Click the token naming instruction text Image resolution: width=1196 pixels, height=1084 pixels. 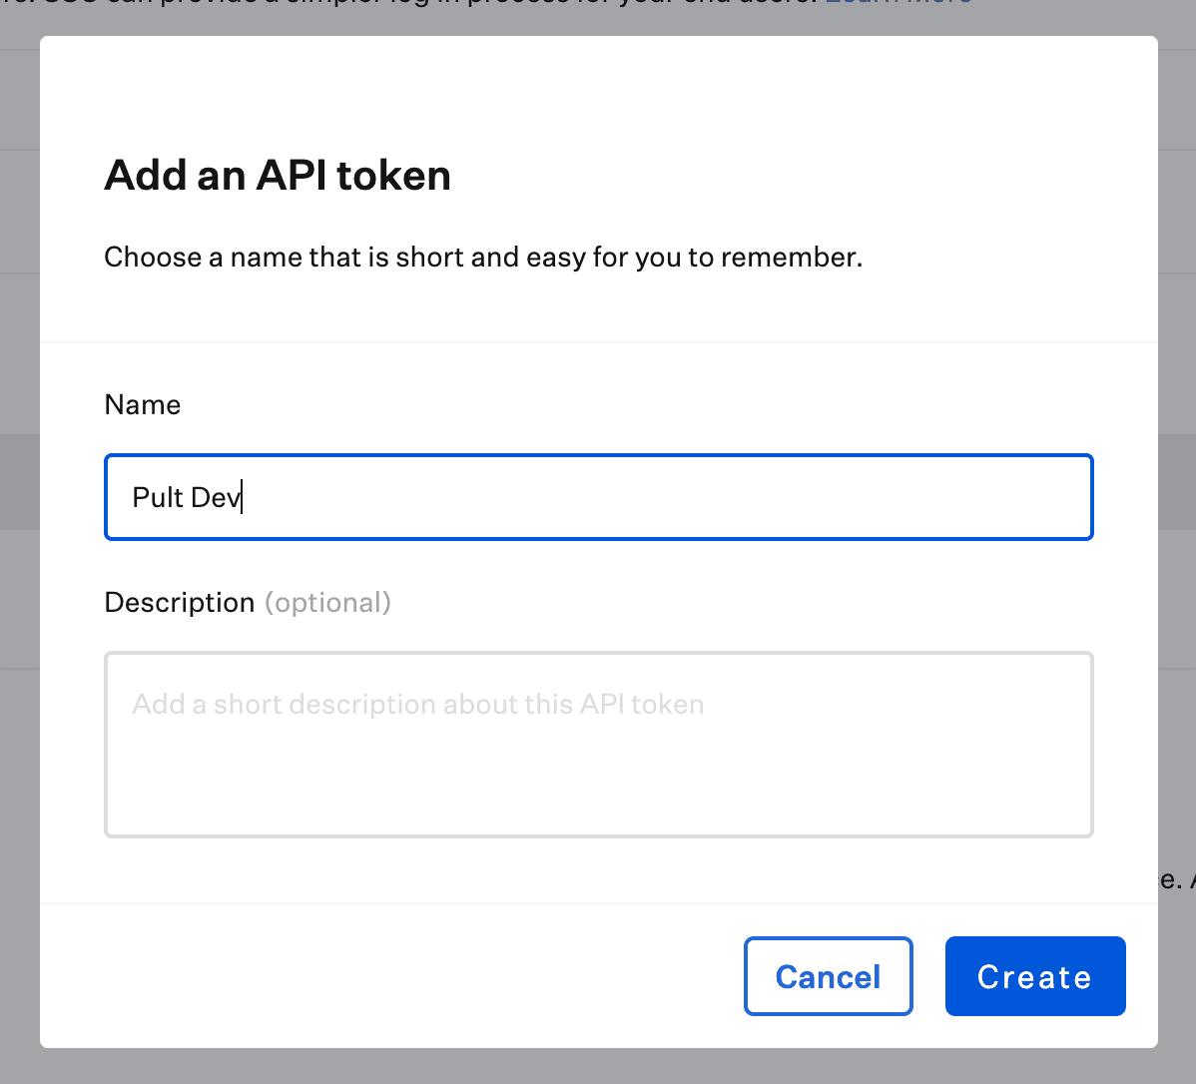click(x=483, y=257)
